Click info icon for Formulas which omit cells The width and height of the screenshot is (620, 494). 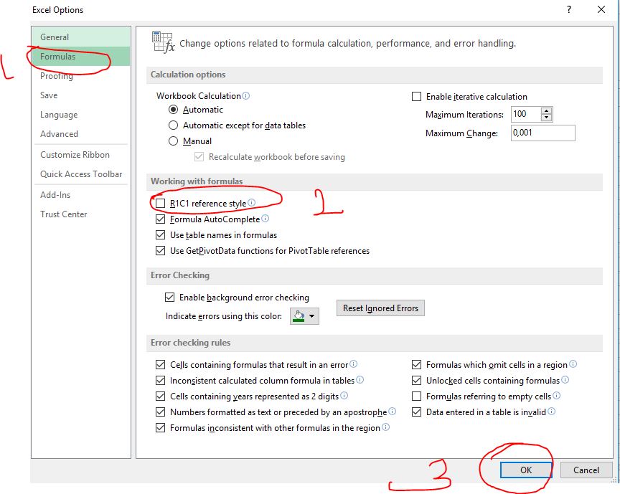click(x=573, y=364)
